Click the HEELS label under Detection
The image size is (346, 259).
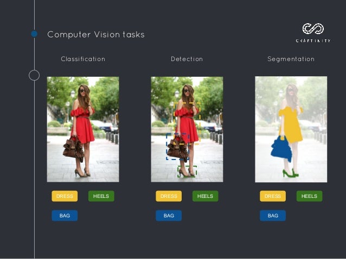pos(205,196)
